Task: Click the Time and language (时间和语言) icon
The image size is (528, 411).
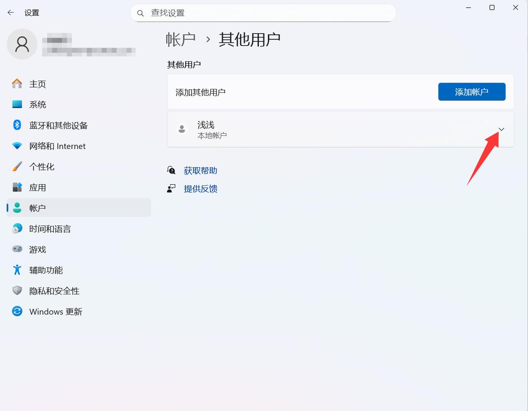Action: [17, 228]
